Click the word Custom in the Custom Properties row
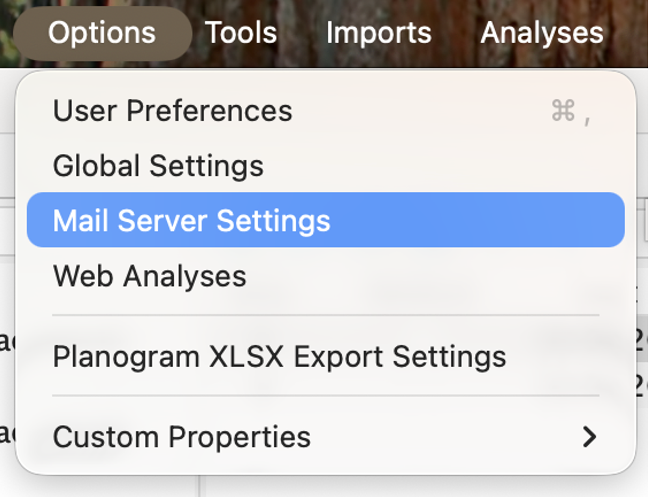649x497 pixels. (x=106, y=437)
